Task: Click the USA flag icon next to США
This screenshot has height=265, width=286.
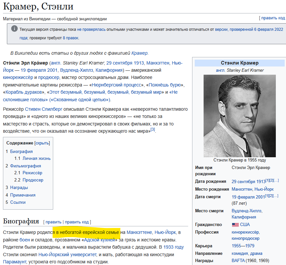Action: point(235,225)
